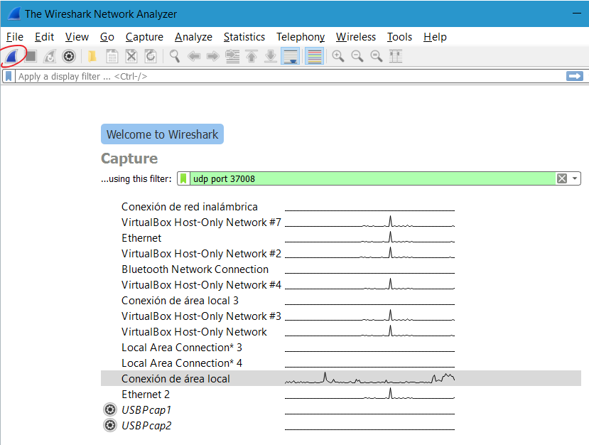
Task: Select the Ethernet 2 interface
Action: point(146,395)
